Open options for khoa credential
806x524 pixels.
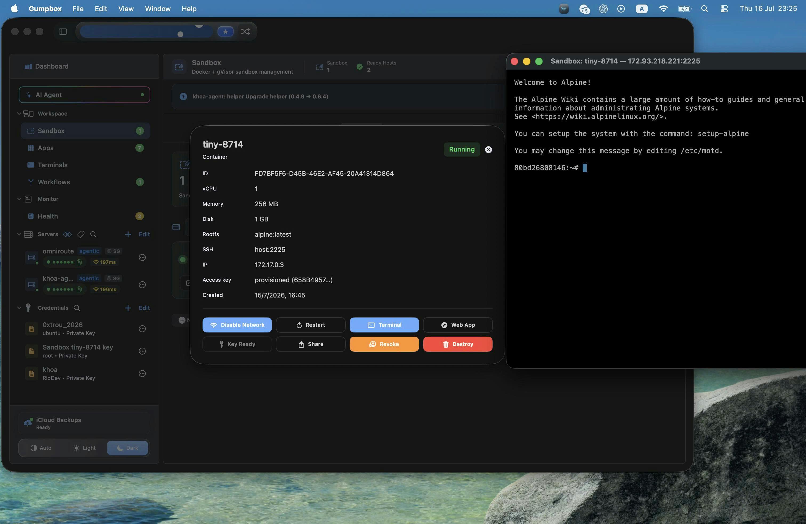click(x=142, y=374)
